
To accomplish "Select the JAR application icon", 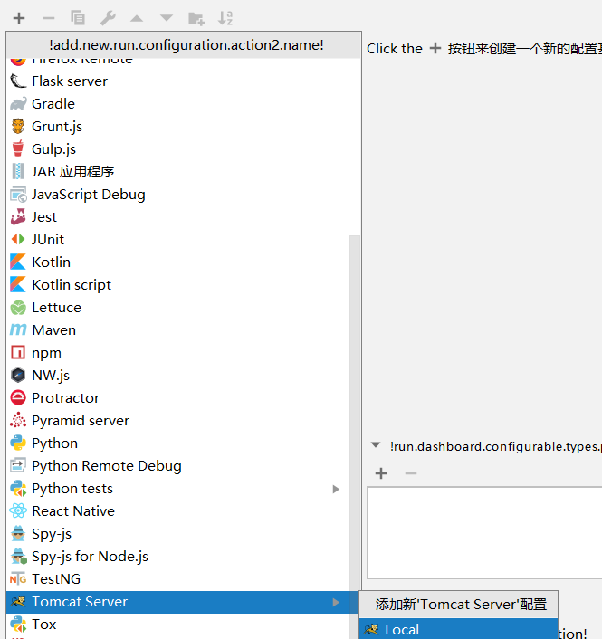I will pyautogui.click(x=18, y=172).
